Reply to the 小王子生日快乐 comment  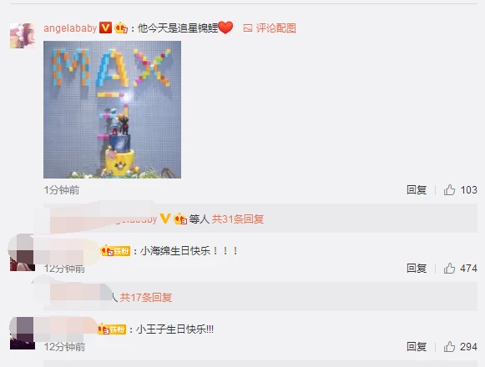point(417,347)
